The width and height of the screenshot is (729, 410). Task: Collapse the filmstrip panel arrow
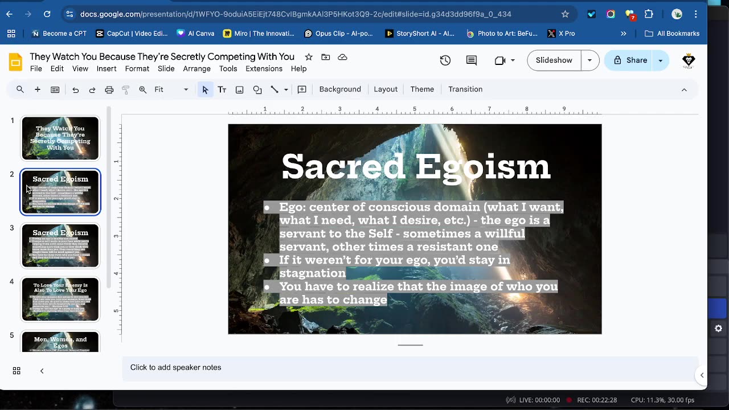coord(42,371)
